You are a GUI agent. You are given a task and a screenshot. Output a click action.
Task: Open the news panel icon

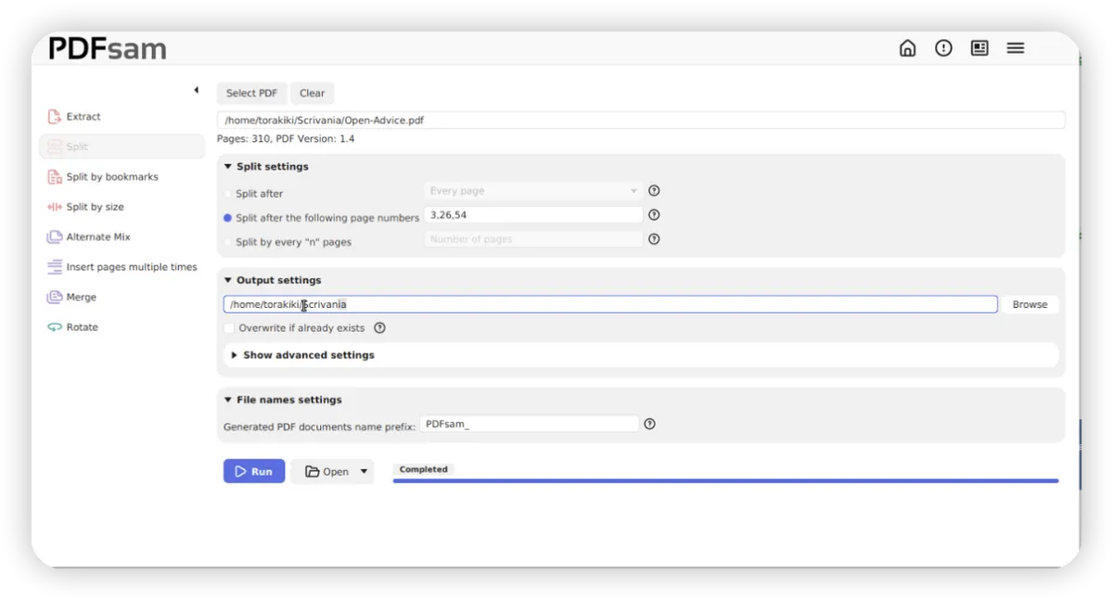point(979,48)
